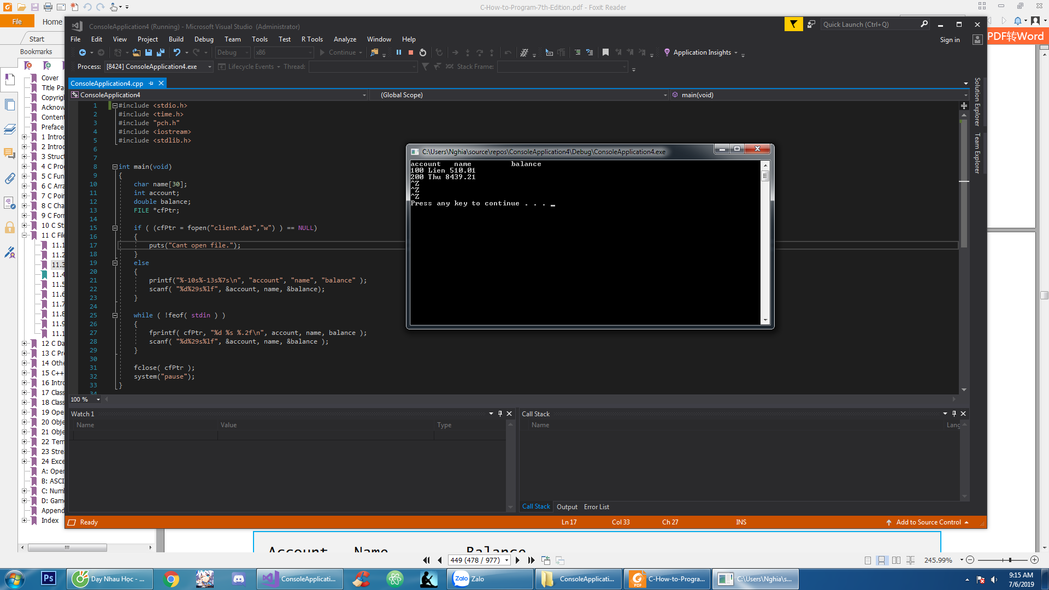Open file icon in toolbar
The image size is (1049, 590).
(137, 52)
